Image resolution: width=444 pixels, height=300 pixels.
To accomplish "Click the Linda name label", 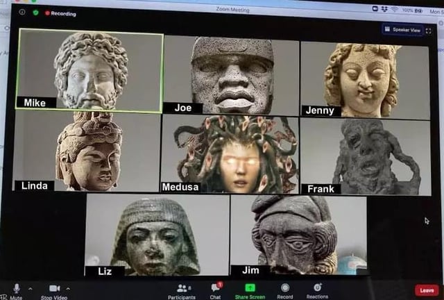I will point(34,185).
